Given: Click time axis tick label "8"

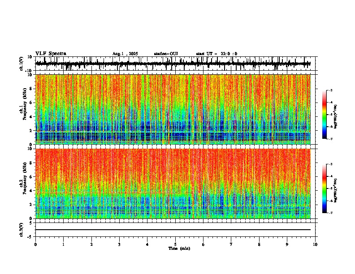Looking at the screenshot, I should point(259,244).
